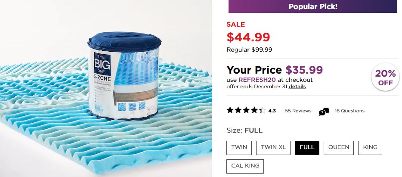Select the TWIN XL size option

(x=273, y=147)
